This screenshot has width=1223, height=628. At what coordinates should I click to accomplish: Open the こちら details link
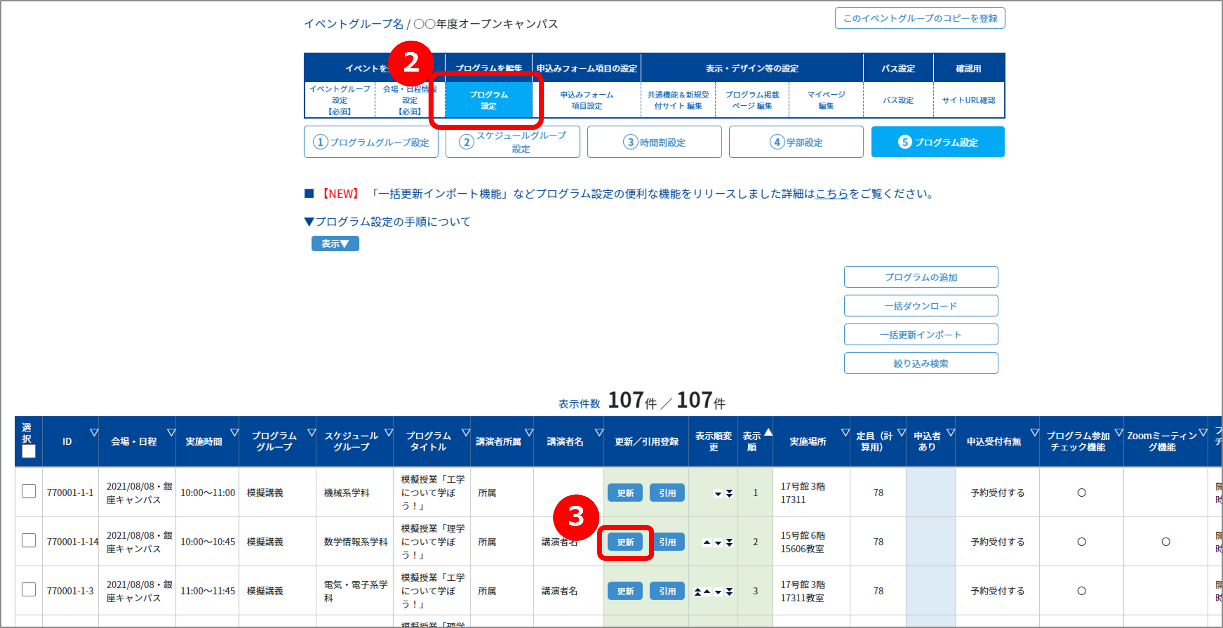832,194
